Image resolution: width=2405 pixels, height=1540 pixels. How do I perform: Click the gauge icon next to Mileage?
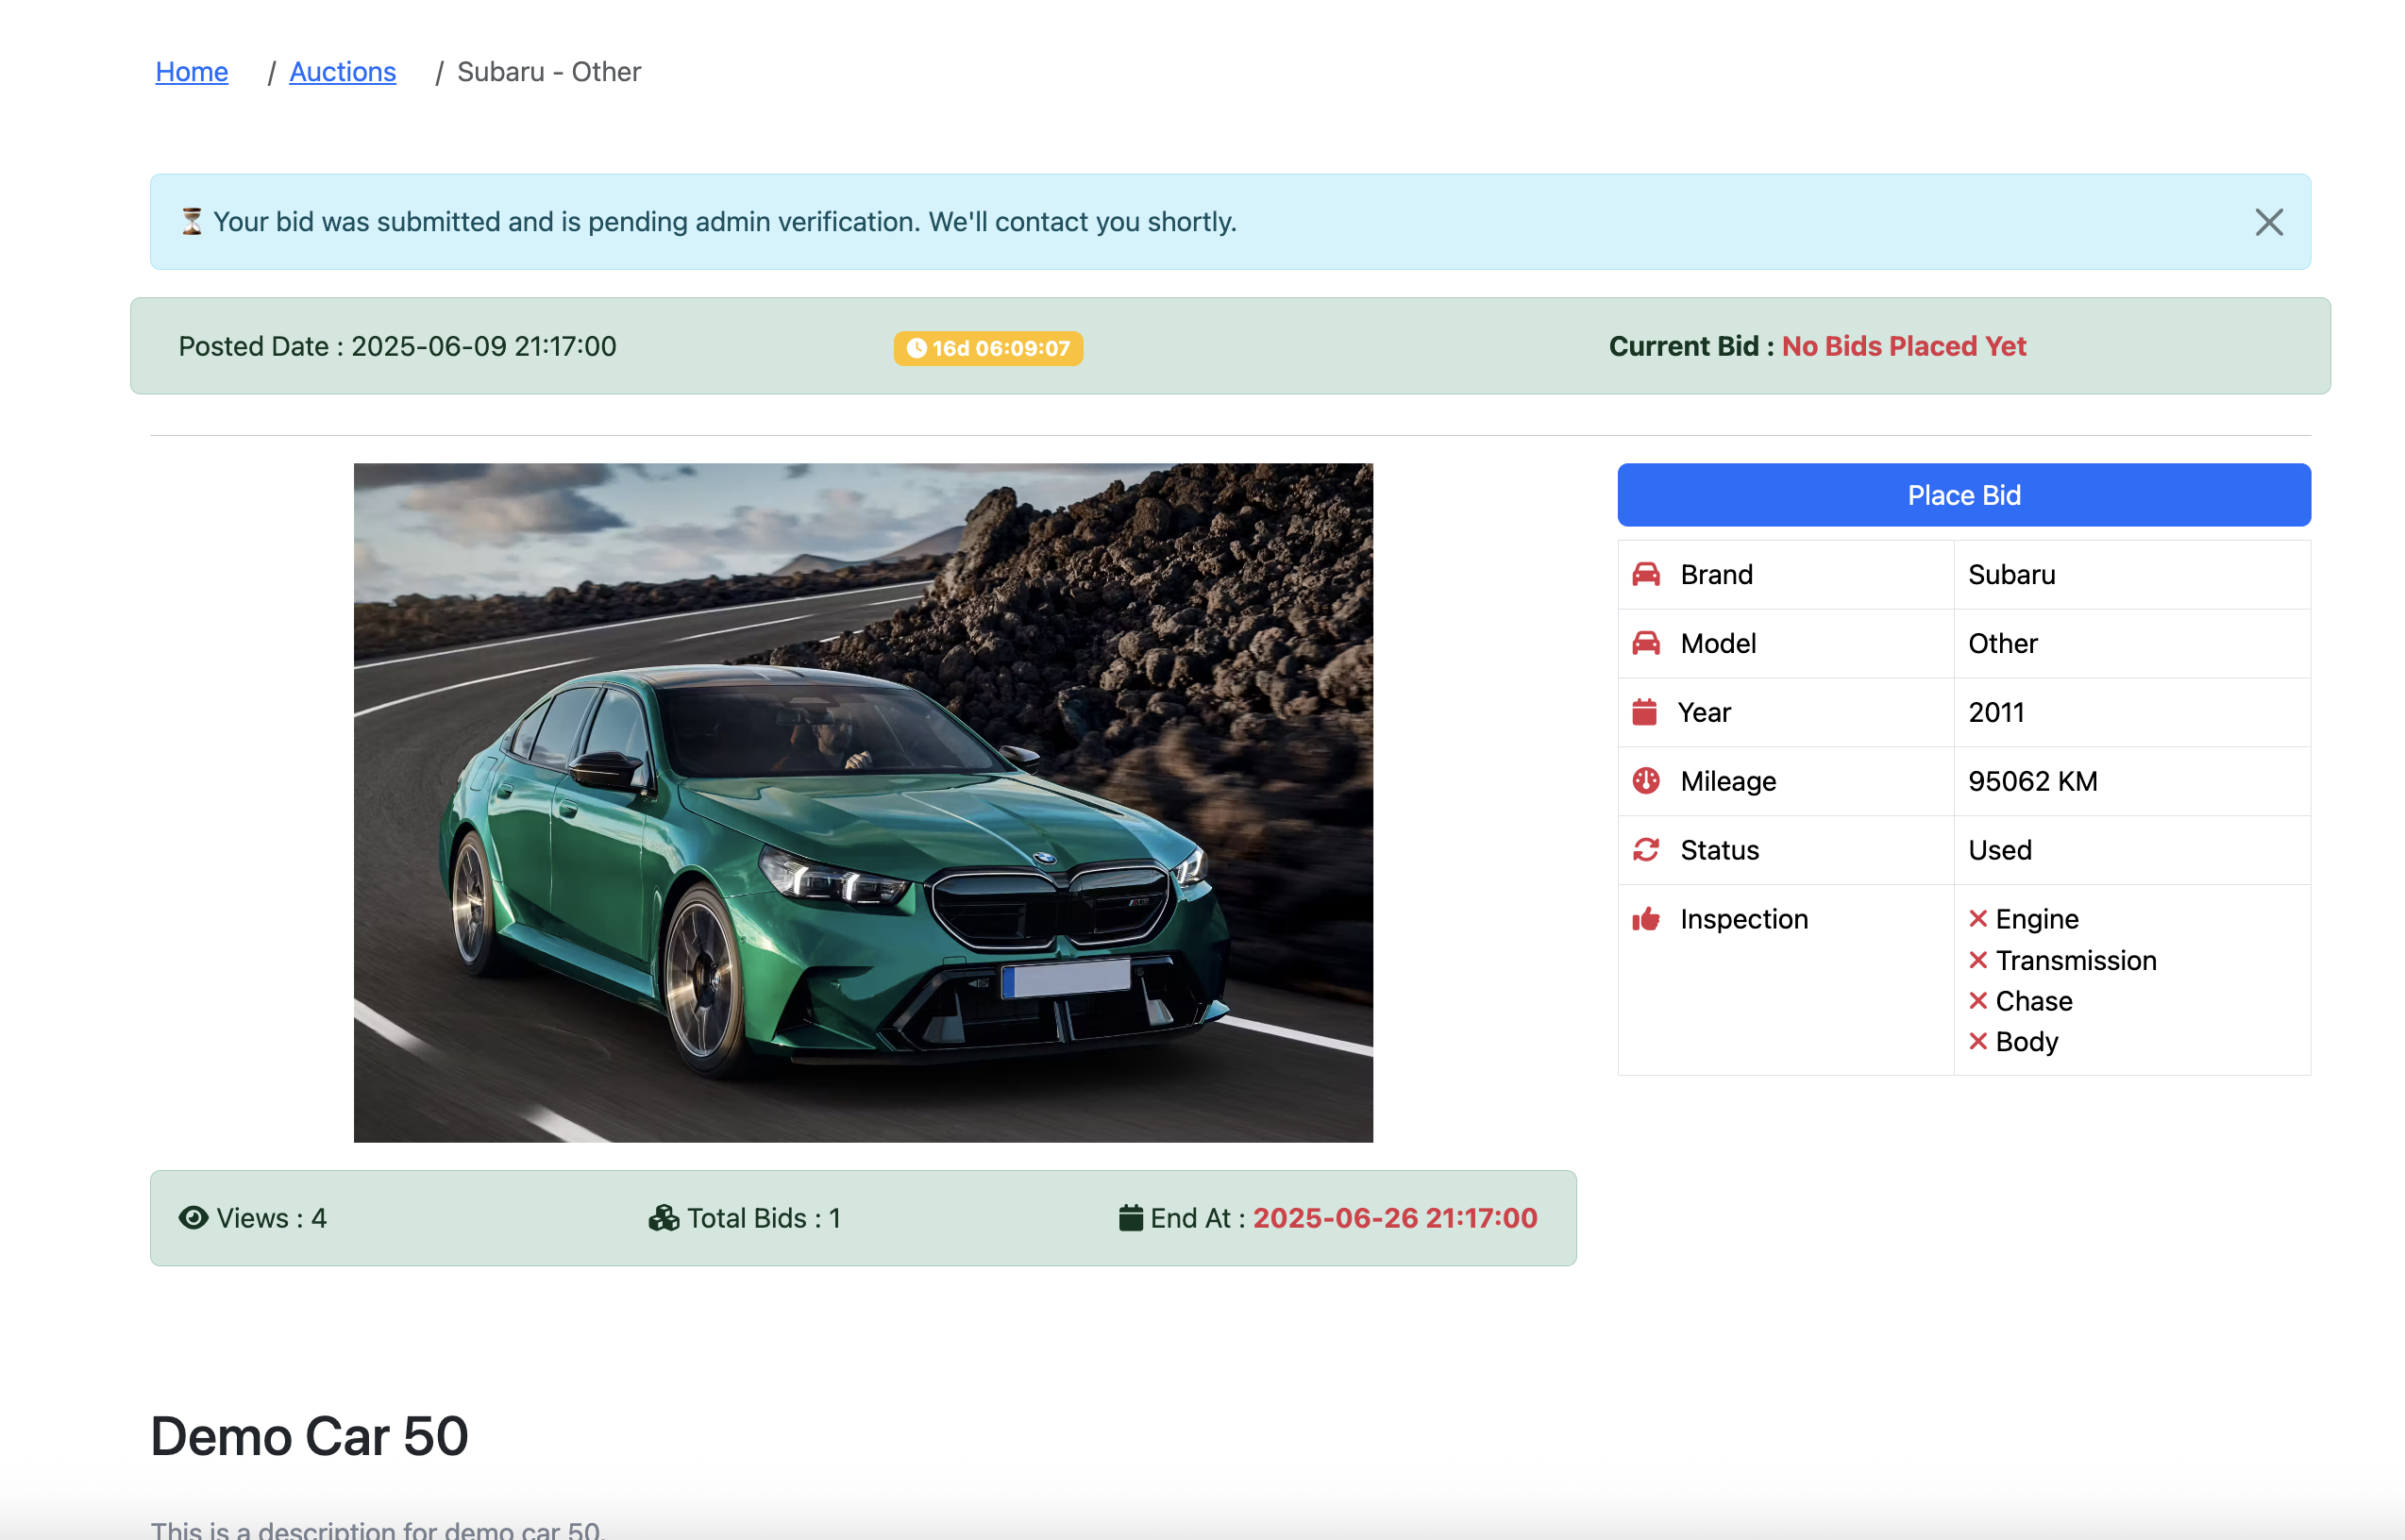point(1646,780)
